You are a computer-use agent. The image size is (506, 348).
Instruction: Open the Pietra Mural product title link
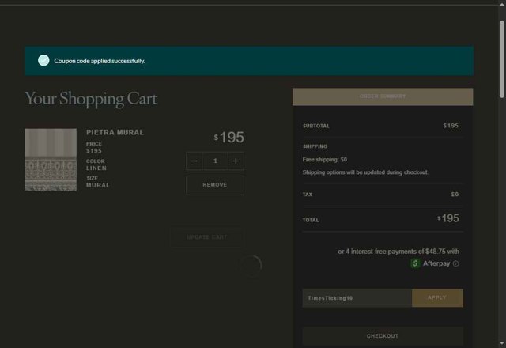pos(115,132)
